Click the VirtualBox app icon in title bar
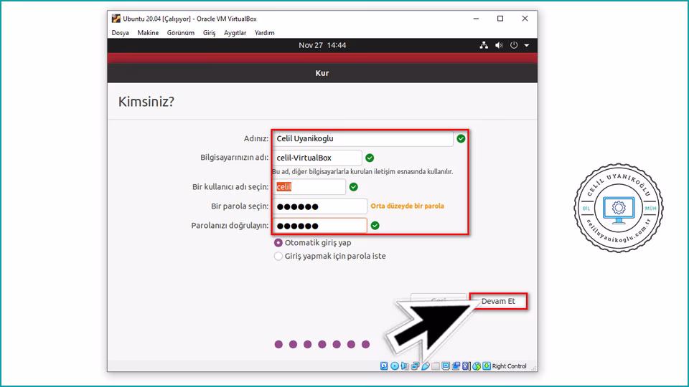The image size is (689, 387). coord(116,19)
